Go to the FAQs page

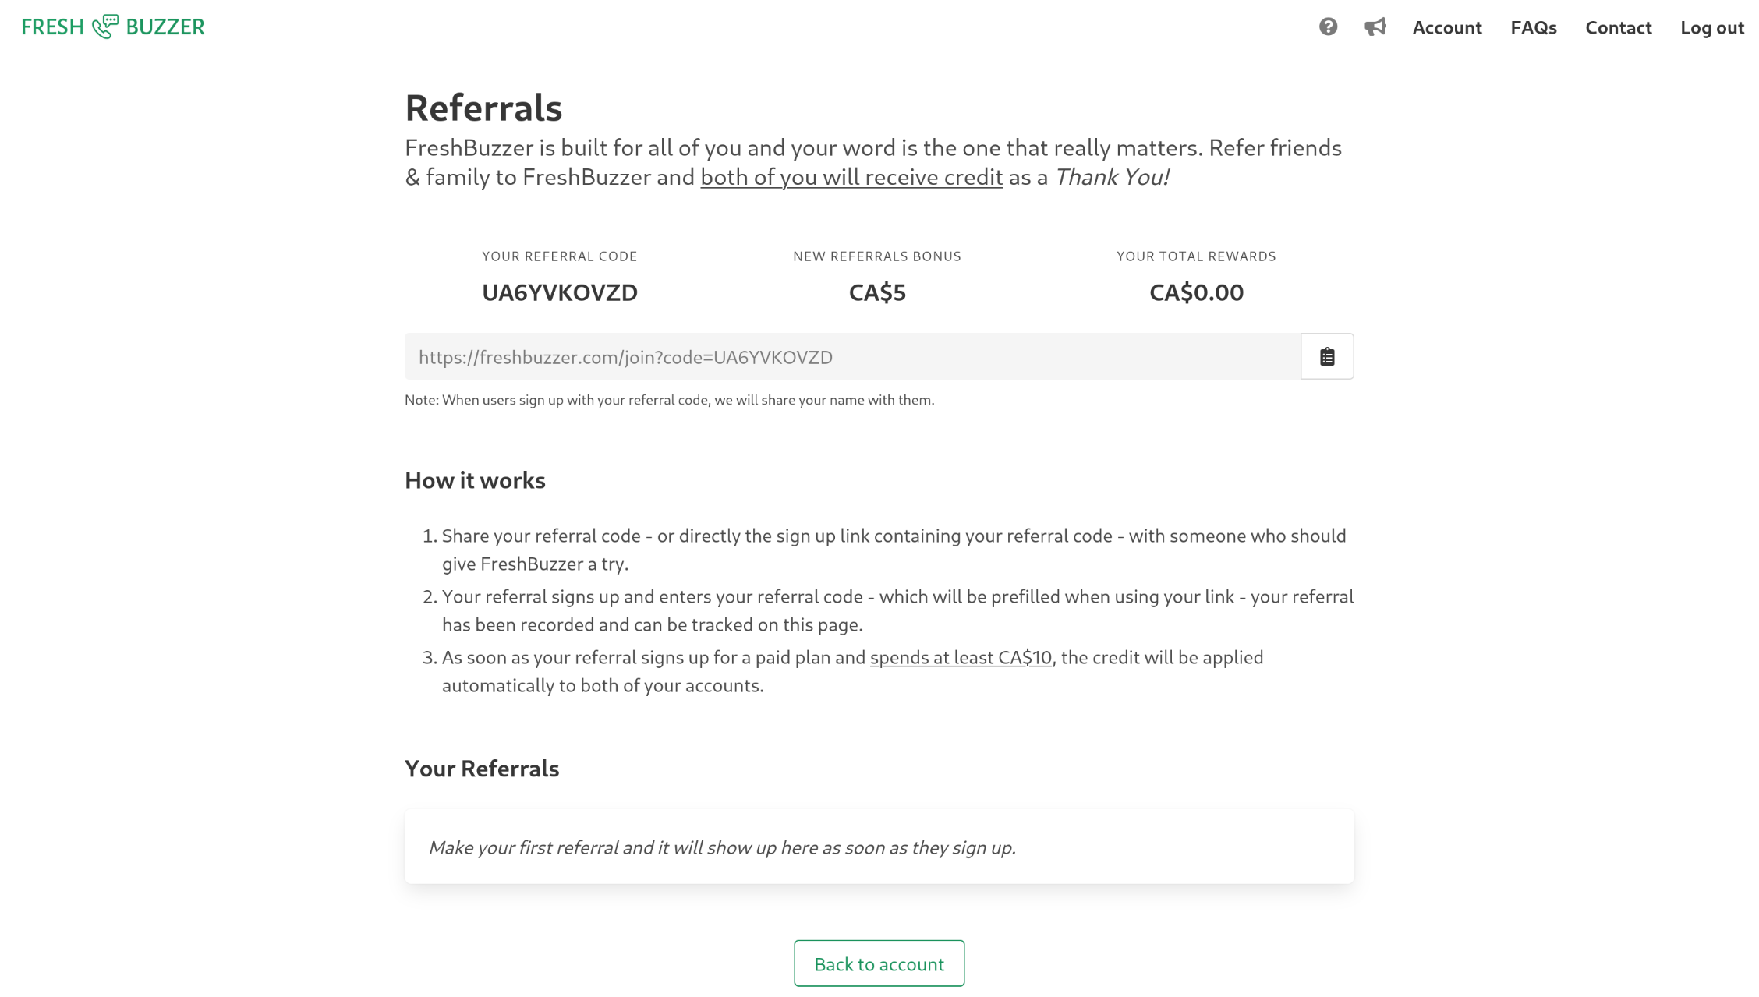(x=1533, y=28)
